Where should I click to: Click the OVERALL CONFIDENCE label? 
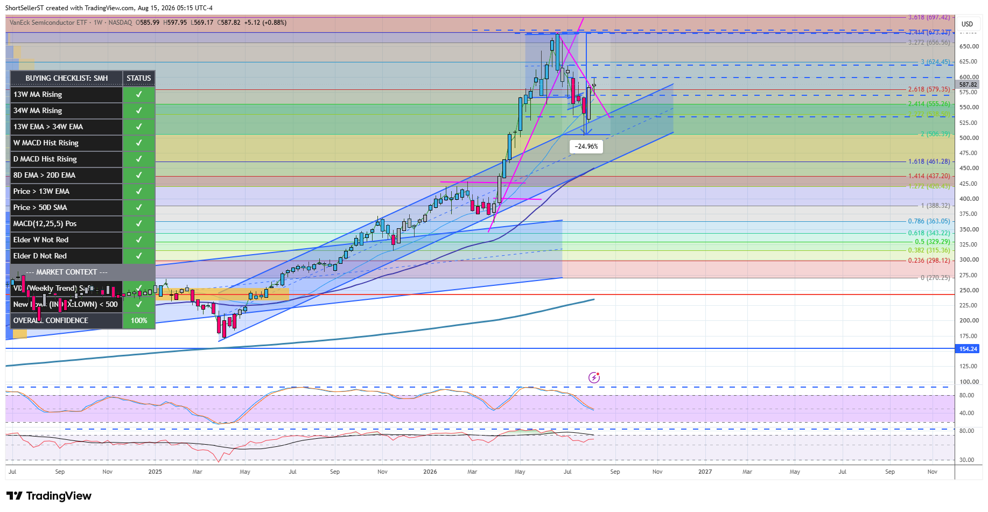51,320
